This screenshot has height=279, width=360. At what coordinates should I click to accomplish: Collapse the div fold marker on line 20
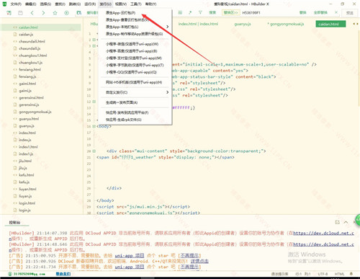point(94,151)
